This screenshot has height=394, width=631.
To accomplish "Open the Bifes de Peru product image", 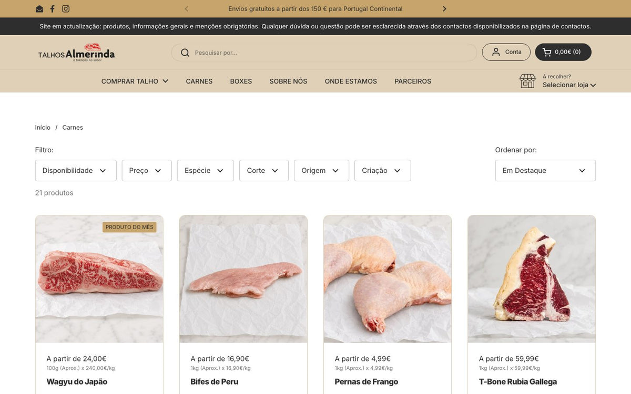I will [x=243, y=279].
